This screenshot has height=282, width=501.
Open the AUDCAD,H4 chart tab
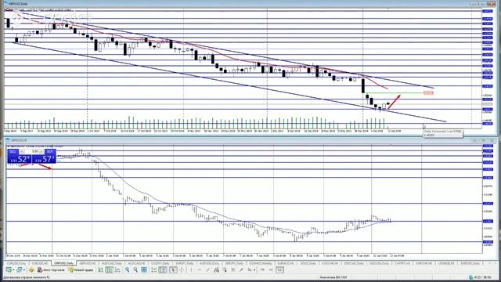point(136,263)
